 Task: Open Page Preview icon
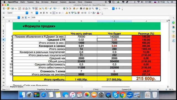click(x=30, y=9)
